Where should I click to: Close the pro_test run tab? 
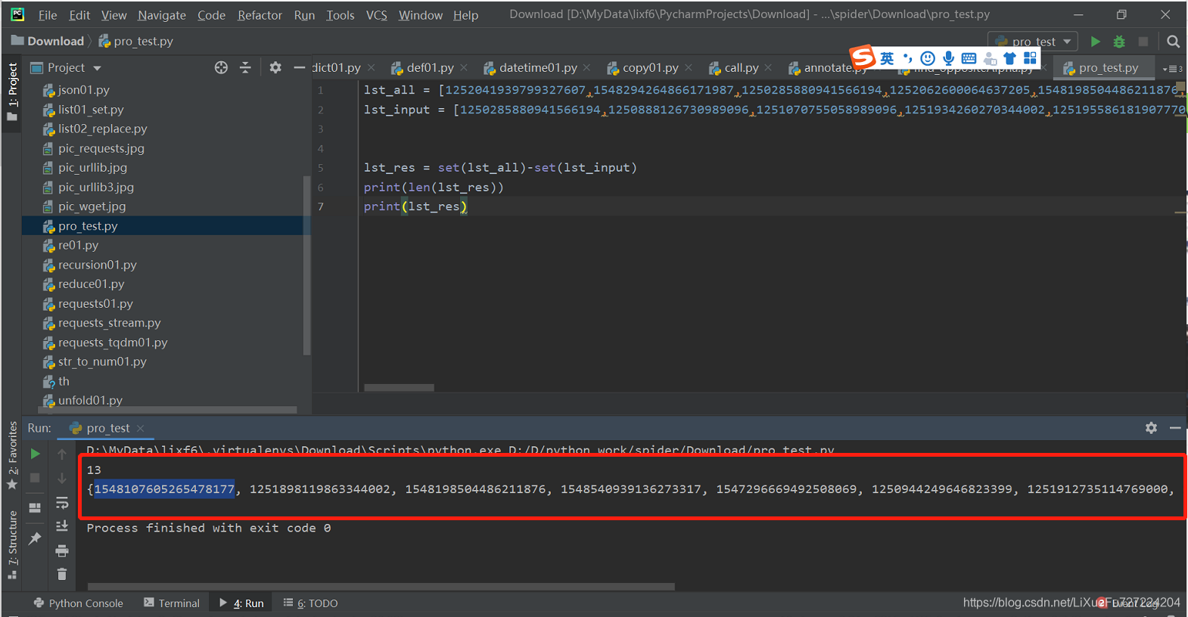pyautogui.click(x=141, y=429)
